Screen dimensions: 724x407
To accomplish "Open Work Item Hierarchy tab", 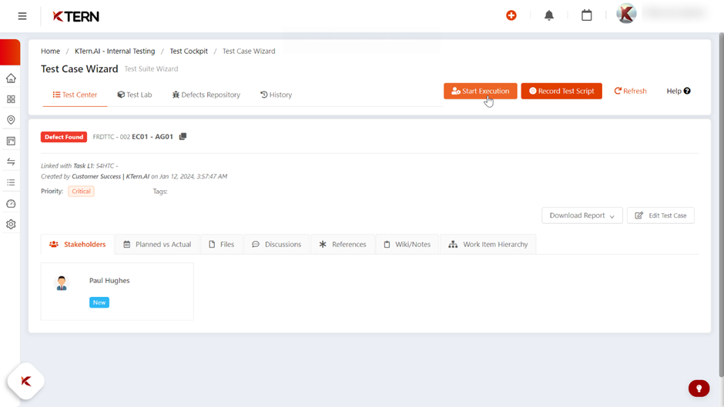I will coord(488,244).
